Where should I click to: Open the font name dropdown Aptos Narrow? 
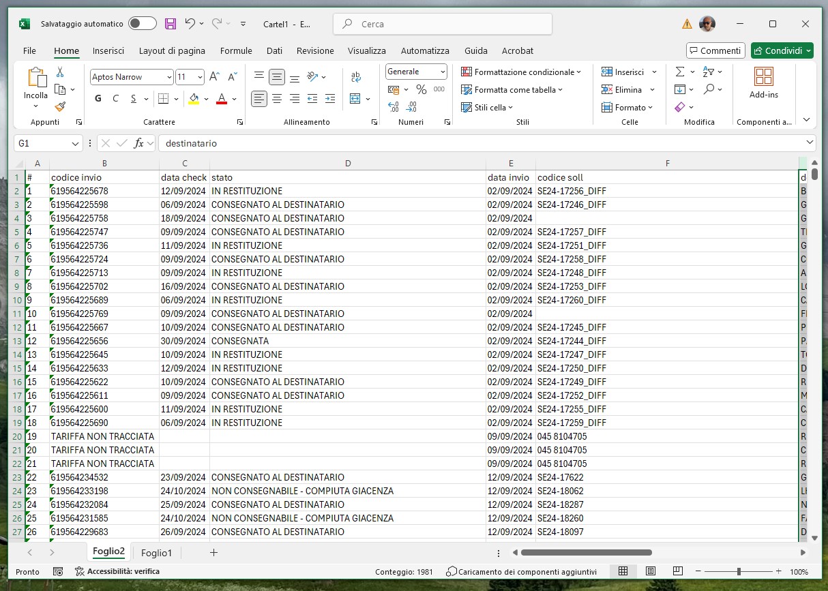pyautogui.click(x=168, y=77)
